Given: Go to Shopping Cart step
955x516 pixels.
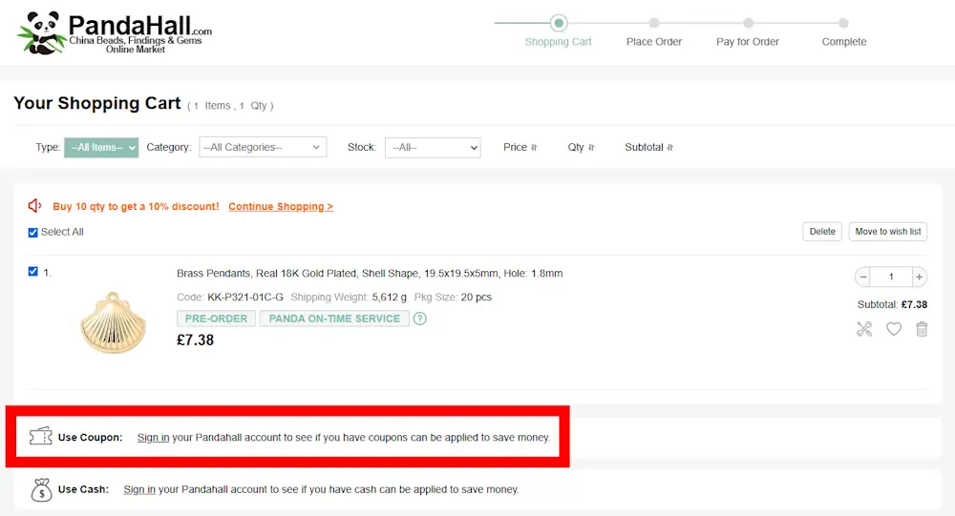Looking at the screenshot, I should coord(558,41).
